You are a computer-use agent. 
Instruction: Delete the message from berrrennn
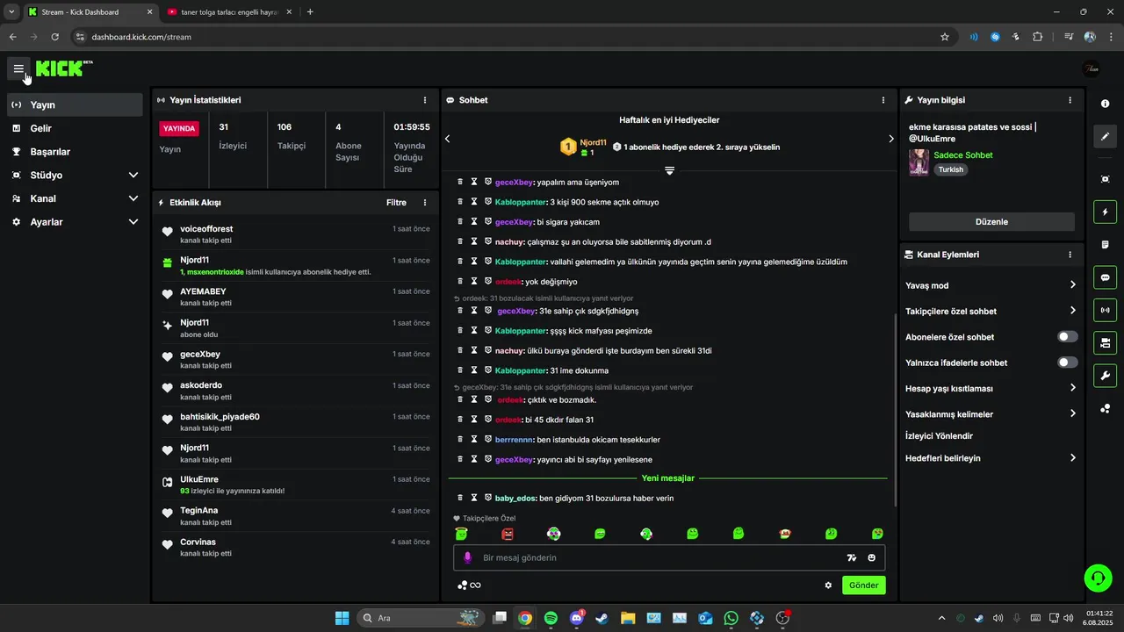(460, 439)
